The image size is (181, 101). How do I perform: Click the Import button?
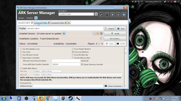point(109,29)
